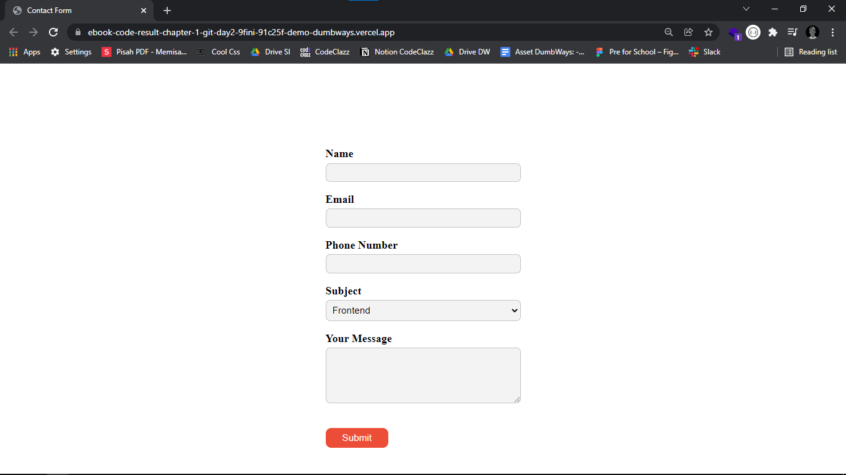Open the Subject dropdown showing Frontend
The image size is (846, 475).
pyautogui.click(x=423, y=310)
